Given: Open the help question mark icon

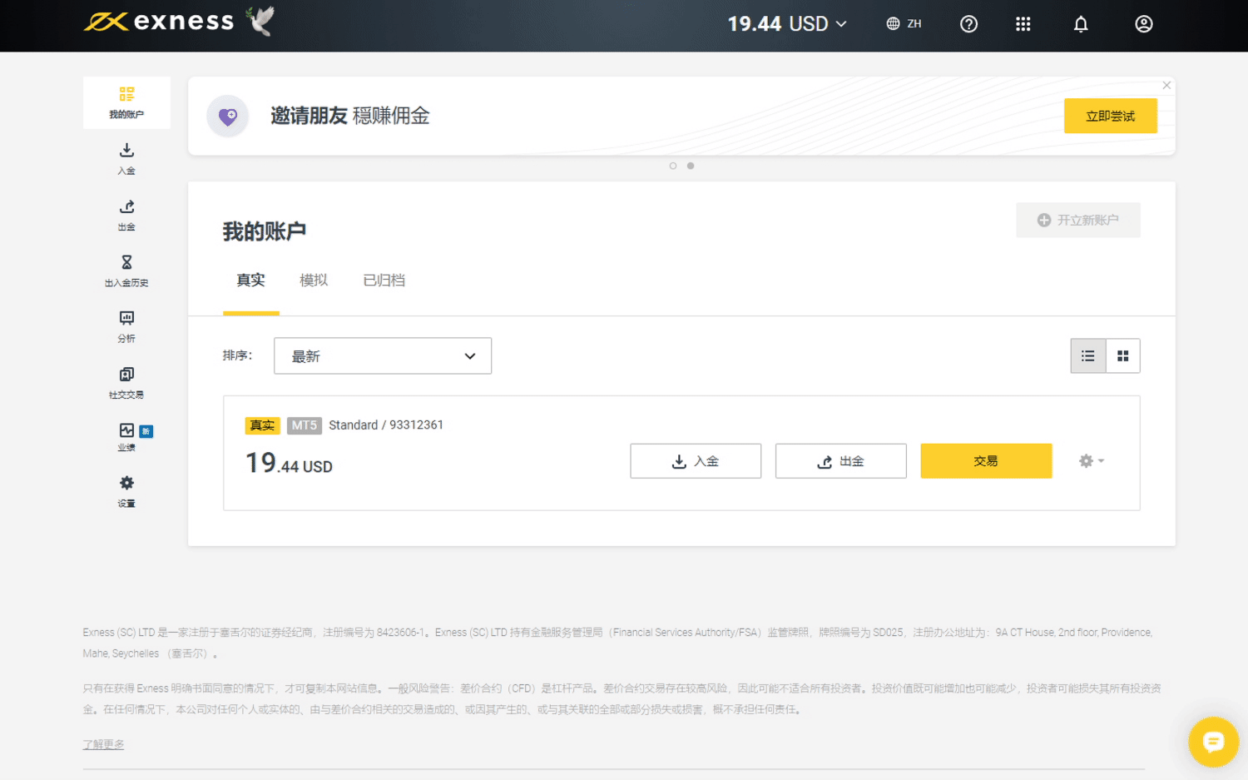Looking at the screenshot, I should pos(968,24).
